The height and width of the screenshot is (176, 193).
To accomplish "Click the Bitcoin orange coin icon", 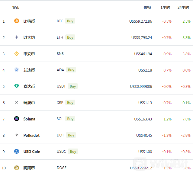I will (x=17, y=21).
